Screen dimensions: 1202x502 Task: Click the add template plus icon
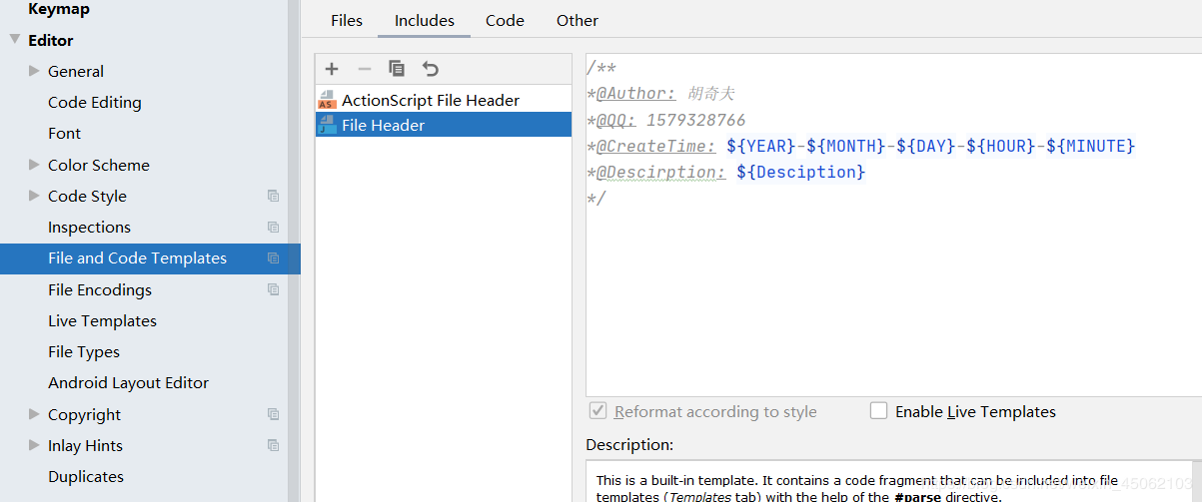(x=332, y=69)
